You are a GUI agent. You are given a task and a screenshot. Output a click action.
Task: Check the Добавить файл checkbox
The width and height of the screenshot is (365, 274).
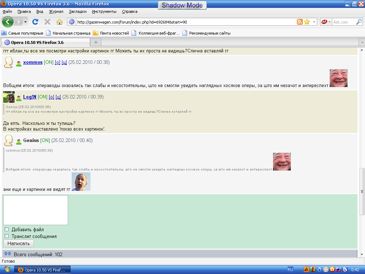[7, 229]
